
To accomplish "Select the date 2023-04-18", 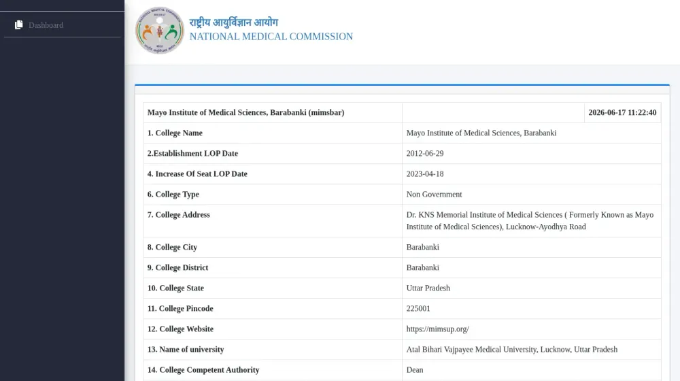I will click(x=425, y=173).
